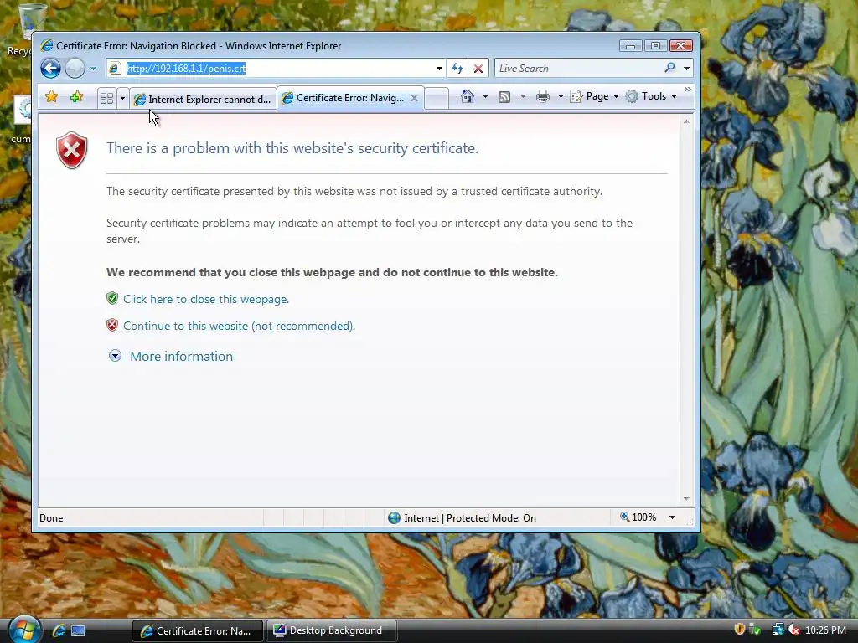
Task: Click the muted volume tray icon
Action: click(793, 630)
